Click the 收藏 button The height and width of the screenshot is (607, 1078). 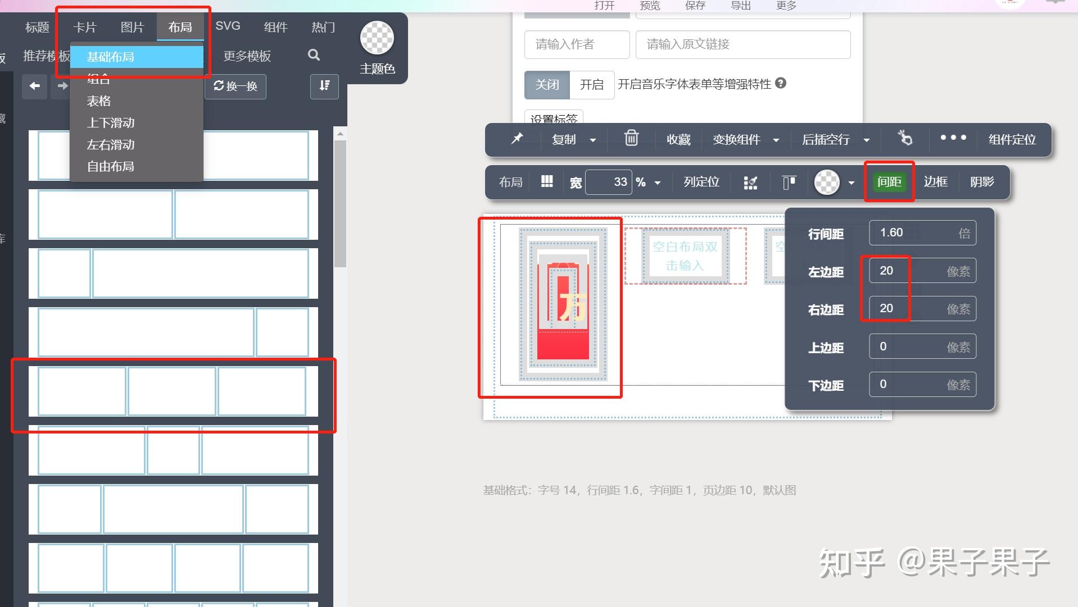[678, 139]
